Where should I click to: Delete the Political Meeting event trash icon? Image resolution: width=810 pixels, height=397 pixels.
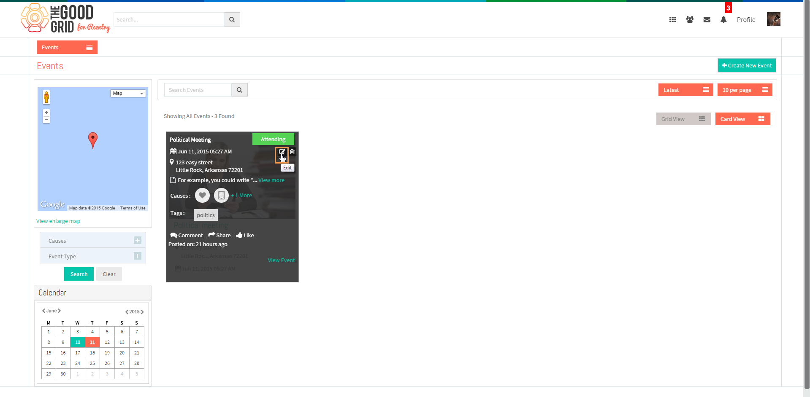[x=292, y=152]
